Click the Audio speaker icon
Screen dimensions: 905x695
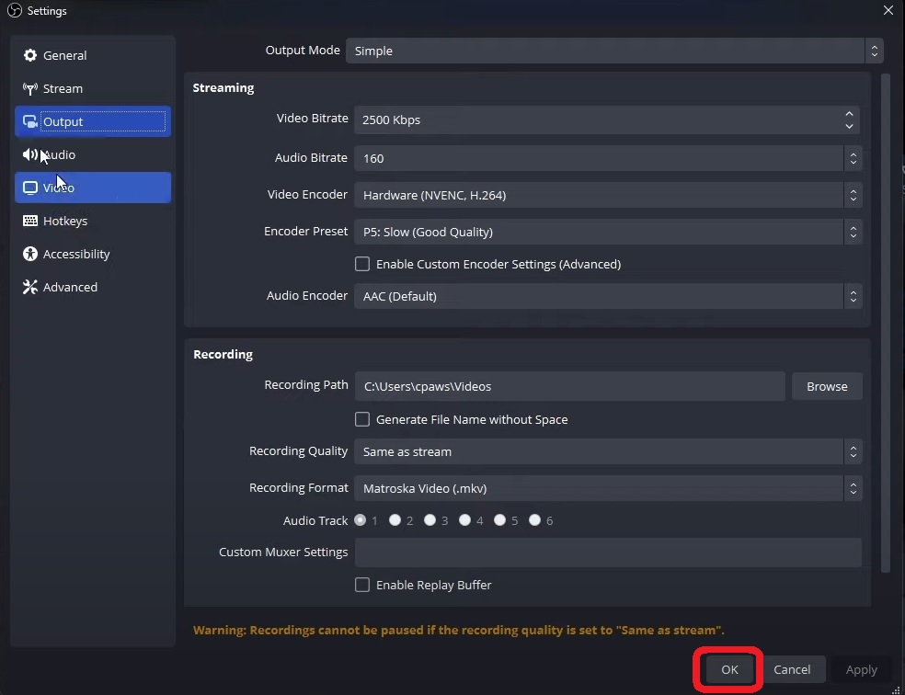tap(30, 154)
